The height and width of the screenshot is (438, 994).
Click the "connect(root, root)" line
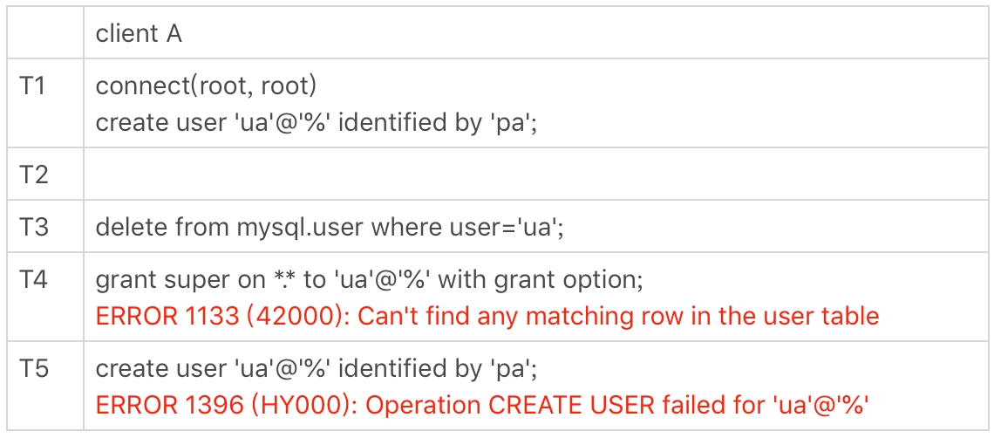point(206,86)
